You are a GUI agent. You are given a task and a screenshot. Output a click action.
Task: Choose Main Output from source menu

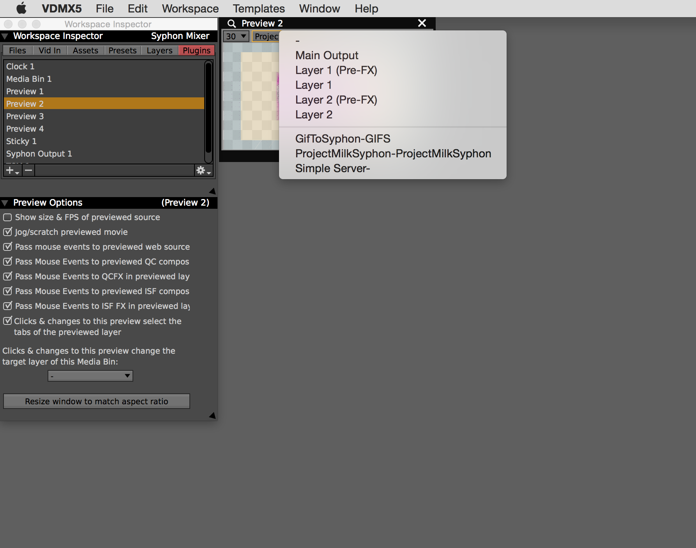(393, 55)
